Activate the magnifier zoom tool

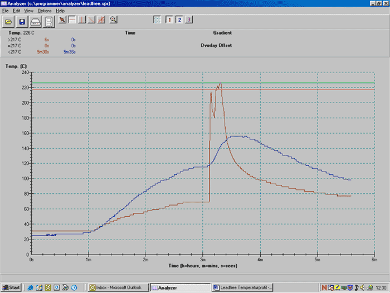(114, 19)
